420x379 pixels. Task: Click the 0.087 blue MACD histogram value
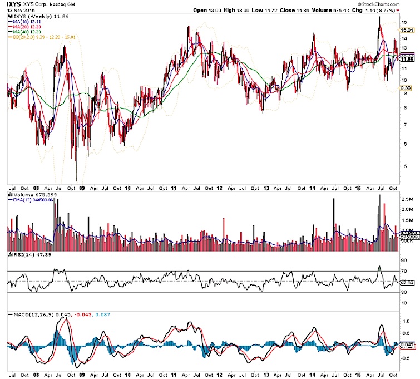coord(102,314)
